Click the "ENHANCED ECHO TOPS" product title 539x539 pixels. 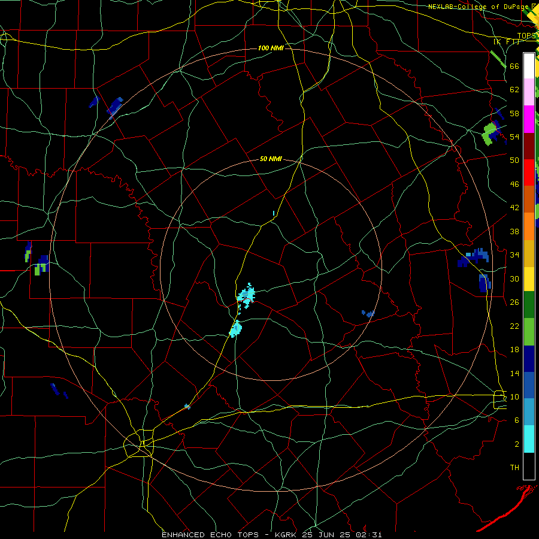pos(210,535)
